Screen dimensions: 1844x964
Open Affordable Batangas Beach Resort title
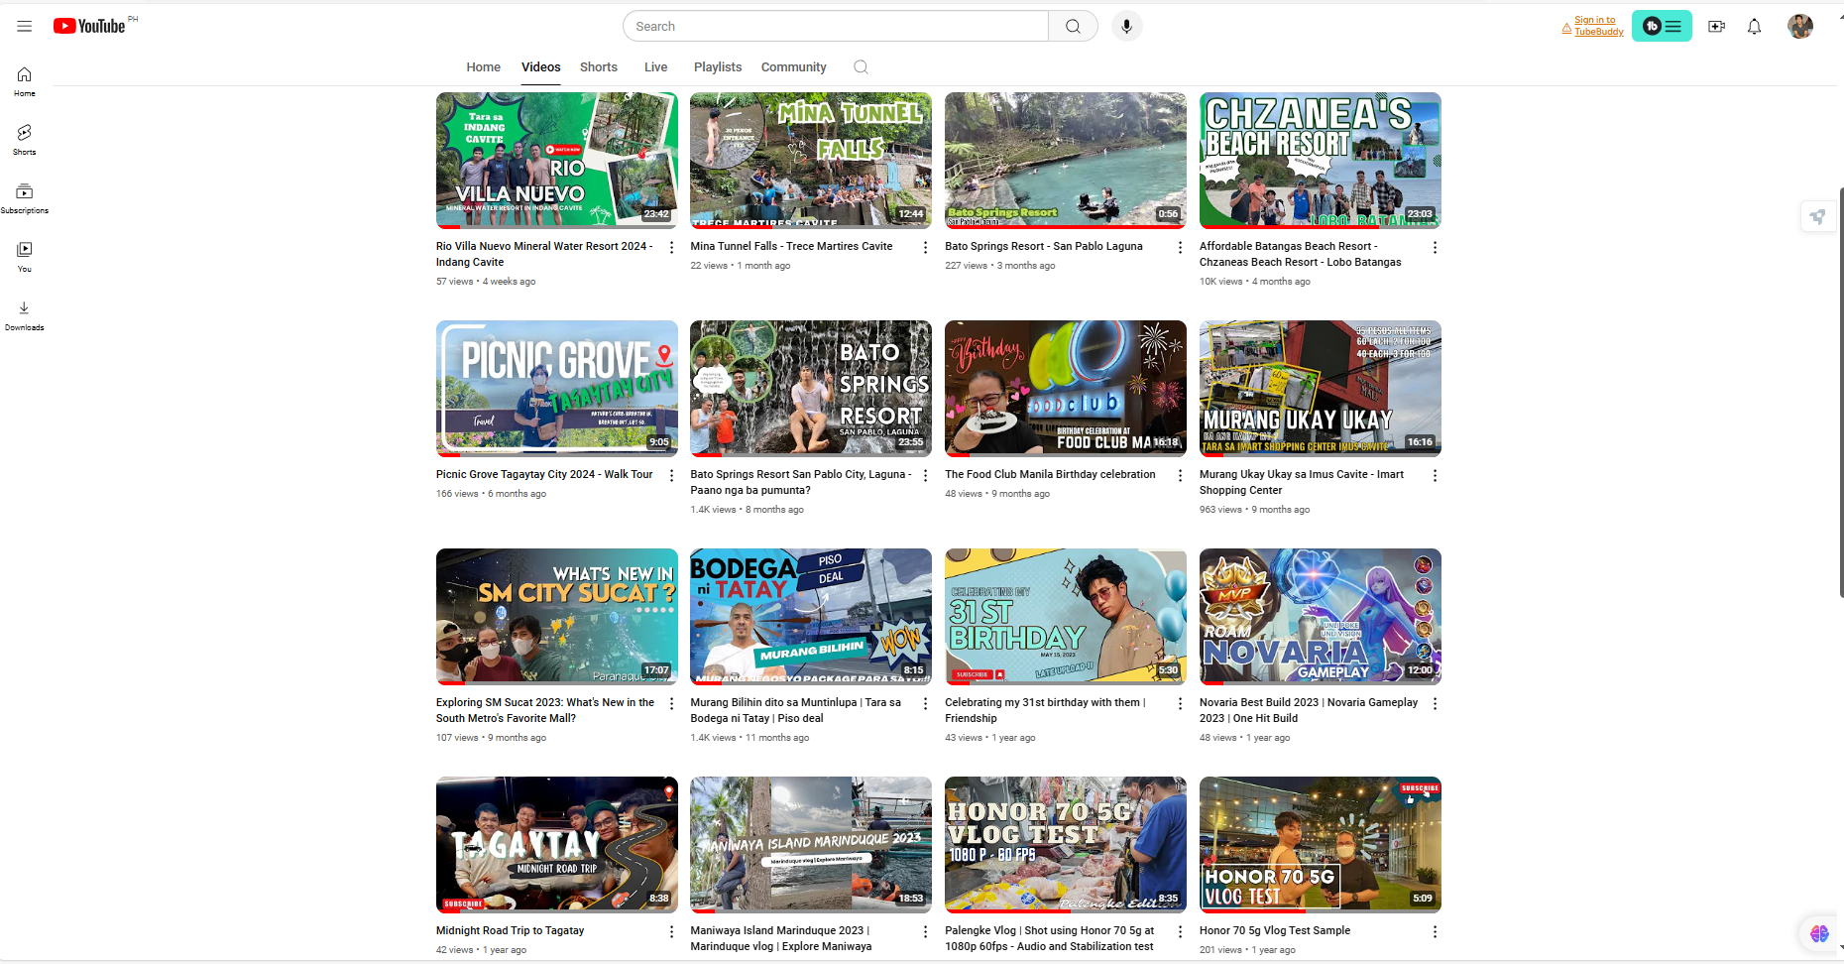[x=1301, y=254]
